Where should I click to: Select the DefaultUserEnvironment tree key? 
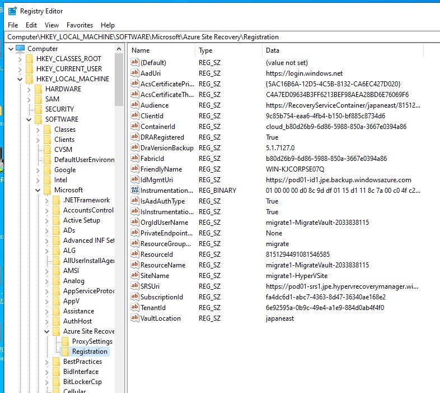tap(84, 160)
